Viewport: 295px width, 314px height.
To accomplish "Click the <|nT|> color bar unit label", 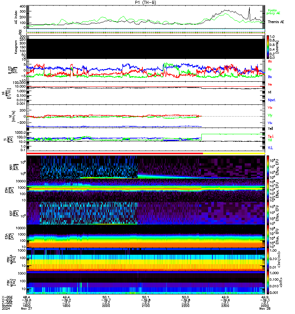I will pyautogui.click(x=281, y=283).
